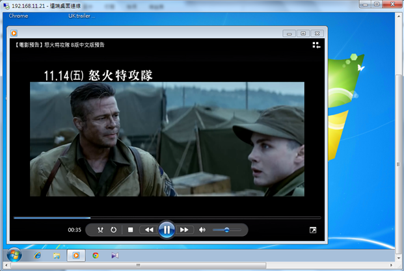
Task: Maximize the Media Player window
Action: pyautogui.click(x=303, y=33)
